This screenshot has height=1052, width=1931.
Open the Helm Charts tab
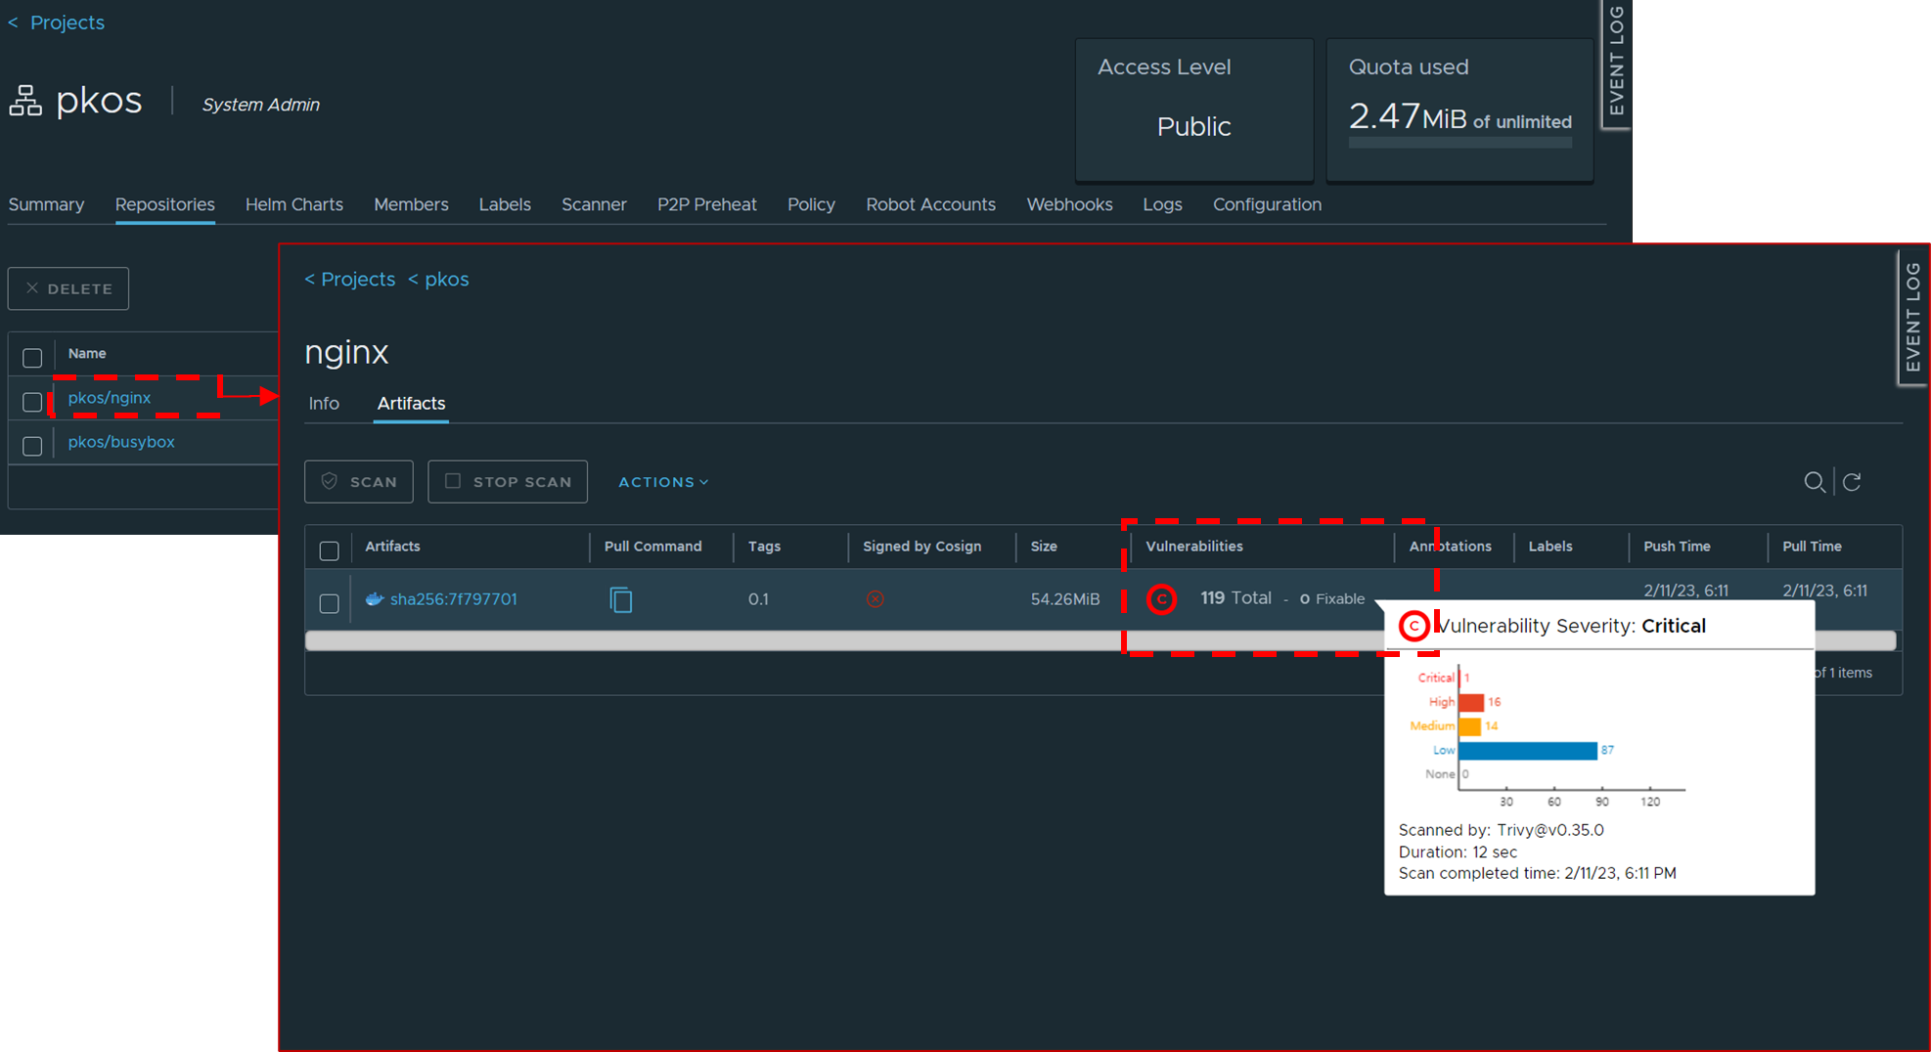(293, 204)
